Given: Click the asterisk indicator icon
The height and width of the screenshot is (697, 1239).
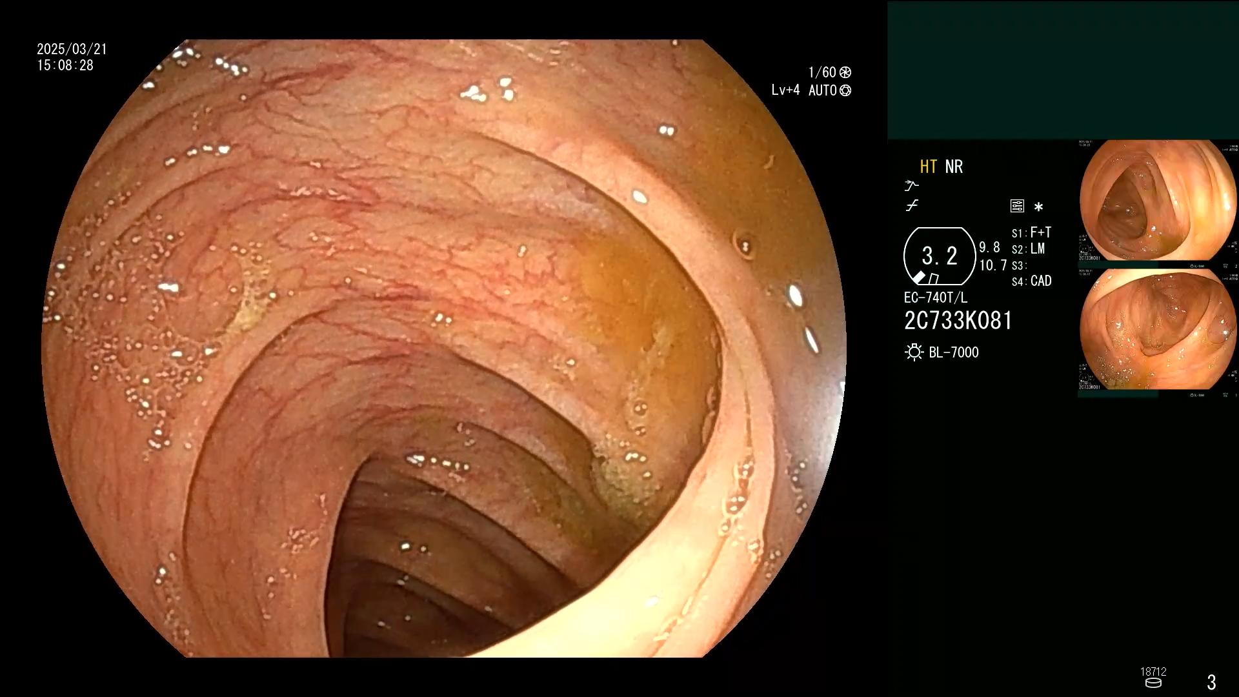Looking at the screenshot, I should coord(1038,207).
